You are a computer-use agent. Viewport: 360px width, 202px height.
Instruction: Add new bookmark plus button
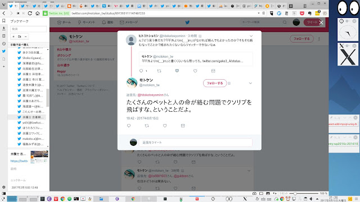coord(13,36)
